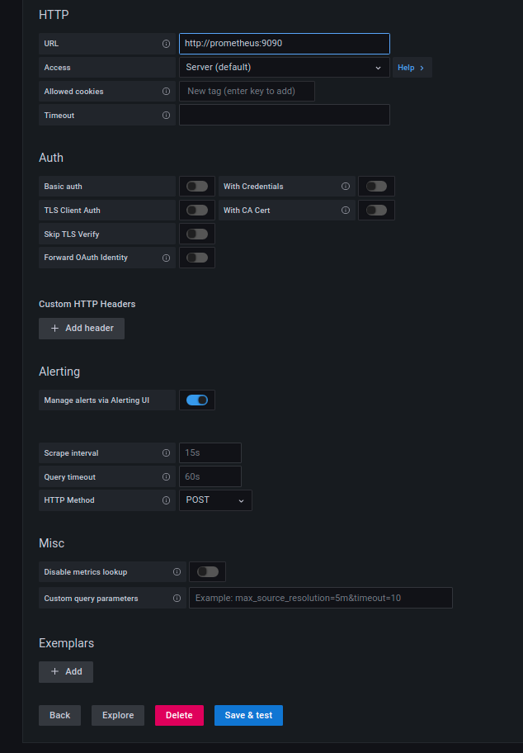523x753 pixels.
Task: Click the Scrape interval info icon
Action: click(167, 452)
